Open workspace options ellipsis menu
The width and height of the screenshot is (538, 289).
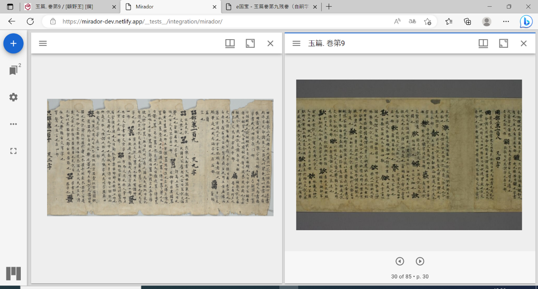pos(13,124)
